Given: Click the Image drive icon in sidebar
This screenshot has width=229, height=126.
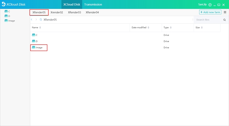Looking at the screenshot, I should (x=6, y=21).
